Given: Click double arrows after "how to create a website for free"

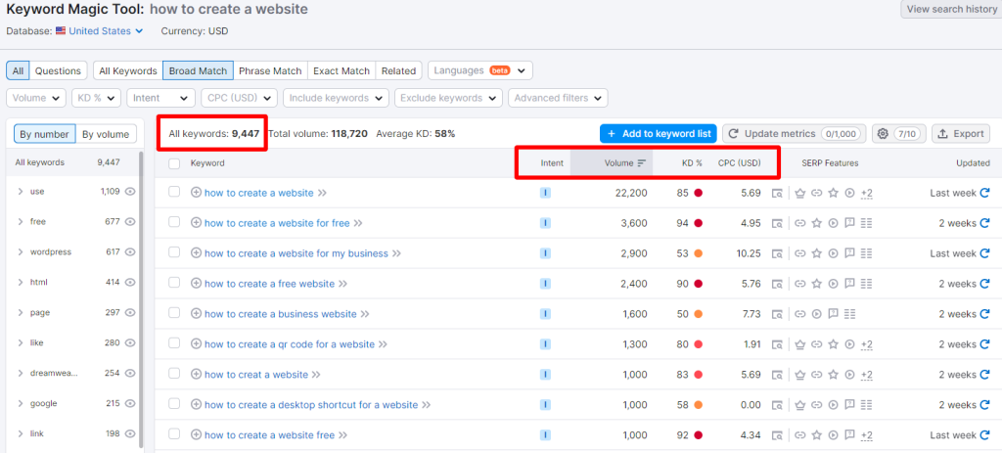Looking at the screenshot, I should (358, 223).
